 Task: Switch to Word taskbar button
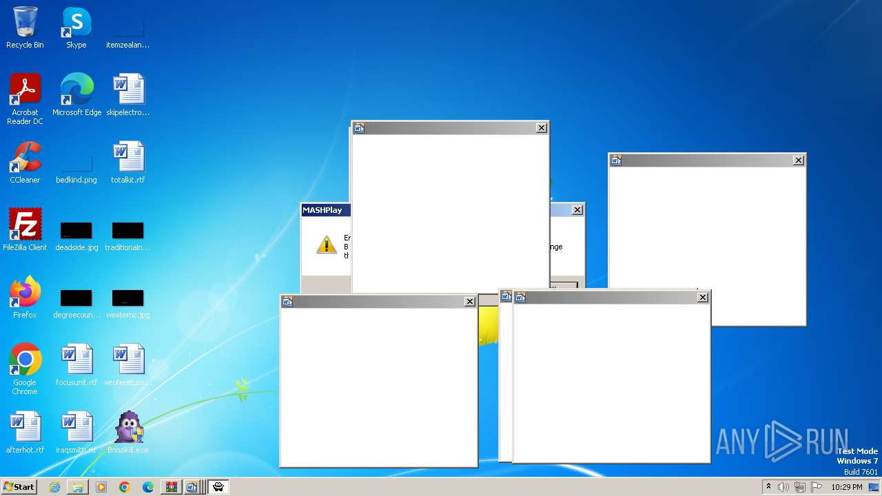[194, 487]
